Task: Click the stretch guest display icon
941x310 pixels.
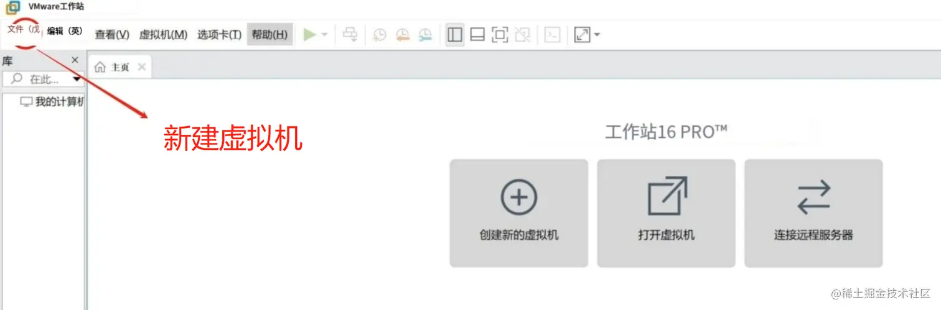Action: [x=582, y=35]
